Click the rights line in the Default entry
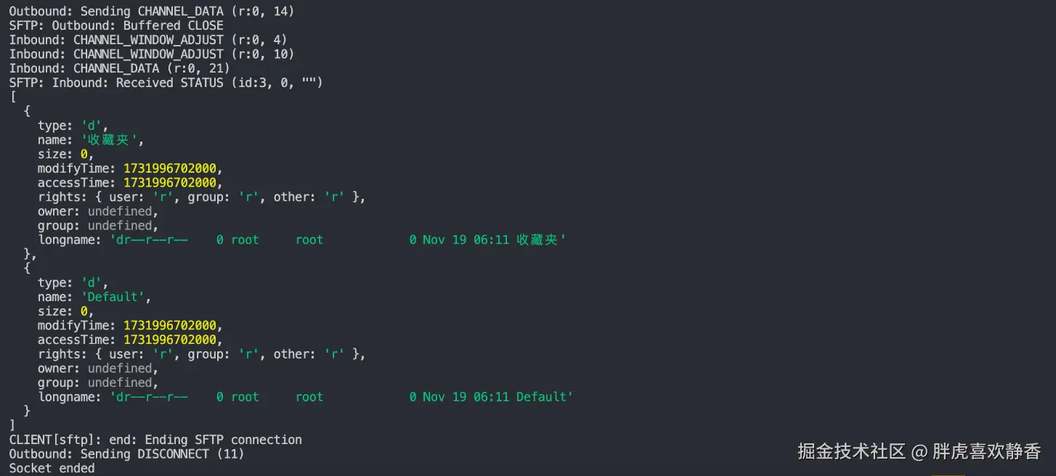1056x476 pixels. click(x=201, y=354)
